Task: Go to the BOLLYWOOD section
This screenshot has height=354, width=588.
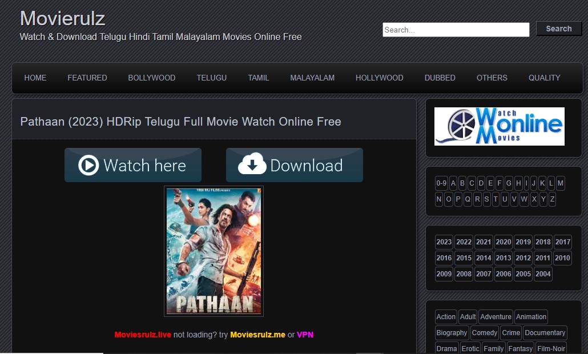Action: (152, 78)
